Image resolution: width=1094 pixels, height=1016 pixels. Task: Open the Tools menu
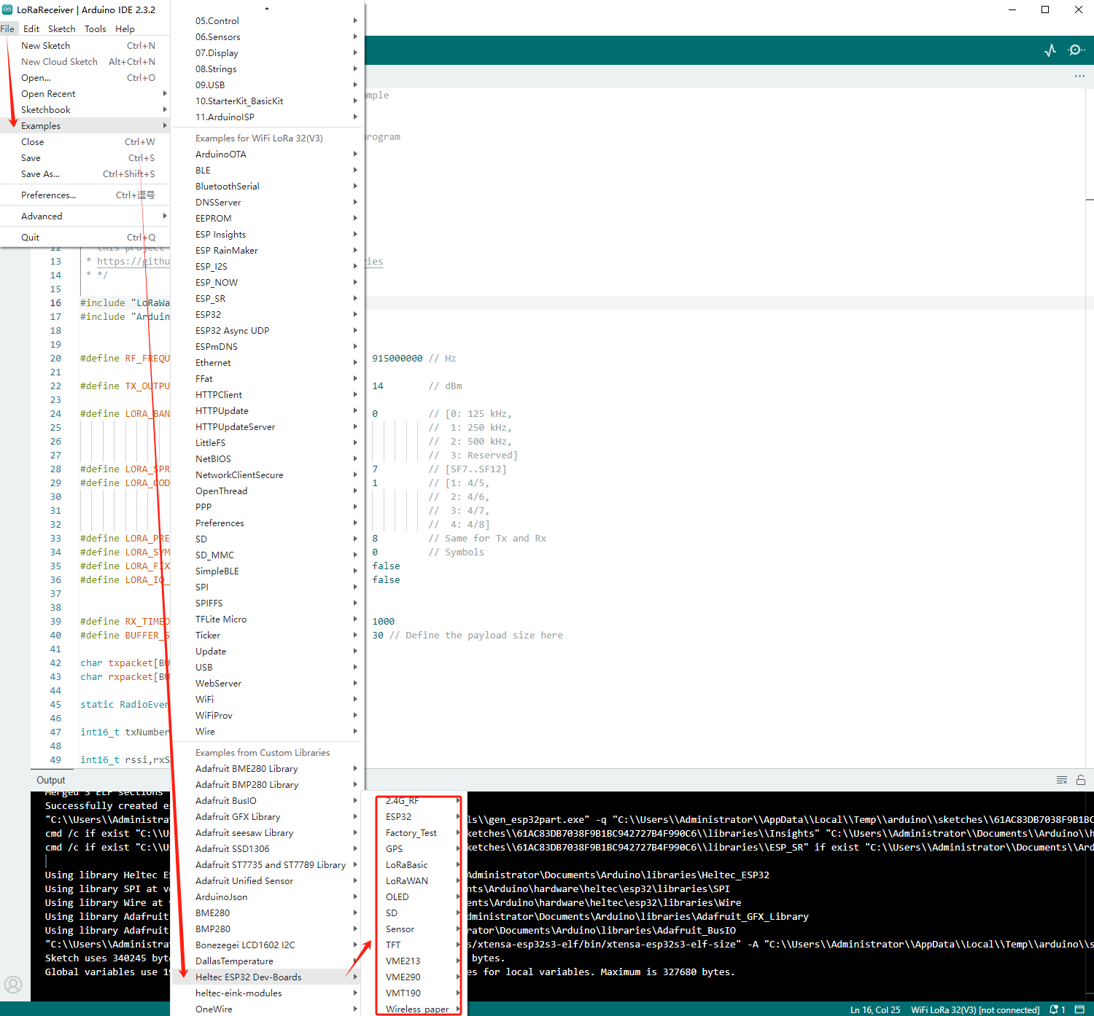pyautogui.click(x=95, y=29)
